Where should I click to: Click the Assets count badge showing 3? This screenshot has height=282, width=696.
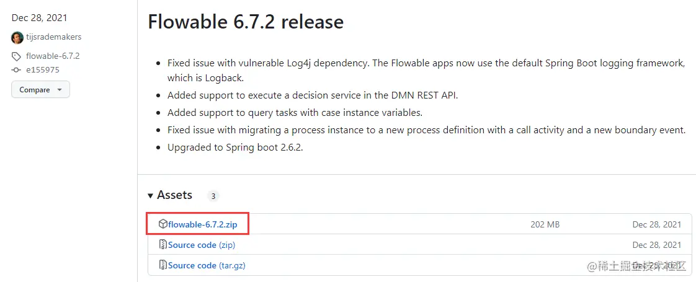coord(213,196)
